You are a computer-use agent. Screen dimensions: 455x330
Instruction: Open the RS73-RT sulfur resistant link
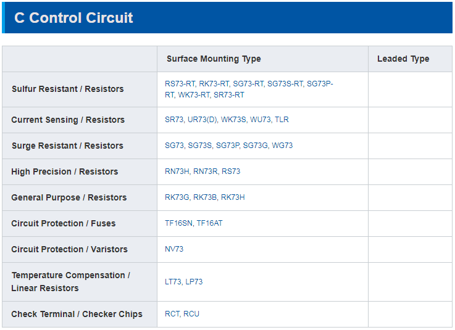pos(180,84)
